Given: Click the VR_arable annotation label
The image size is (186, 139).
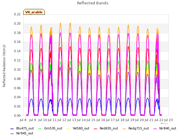Looking at the screenshot, I should tap(34, 12).
